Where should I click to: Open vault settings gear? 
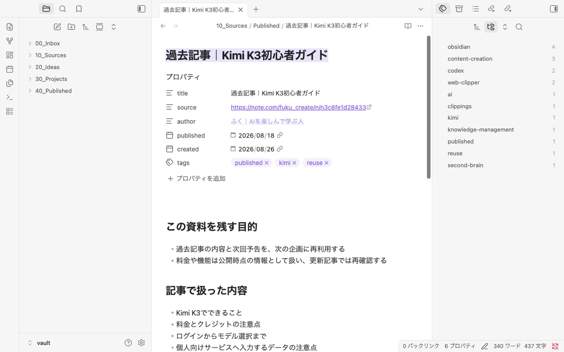[x=141, y=343]
